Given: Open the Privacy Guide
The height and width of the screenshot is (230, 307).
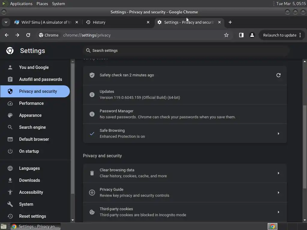Looking at the screenshot, I should [185, 193].
